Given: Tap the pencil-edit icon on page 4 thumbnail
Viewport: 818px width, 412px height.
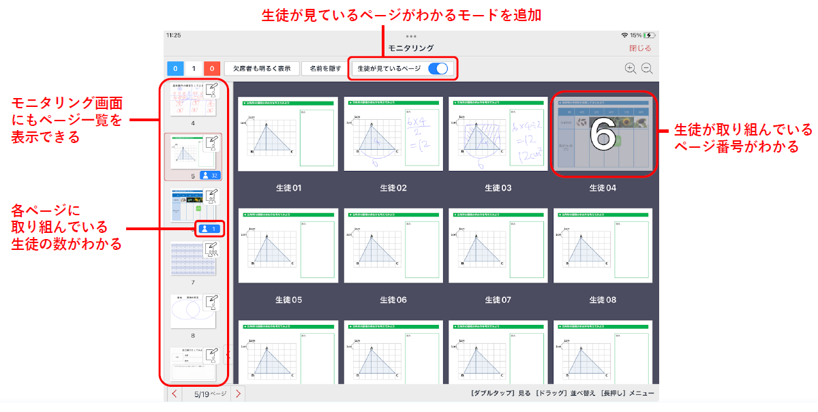Looking at the screenshot, I should pyautogui.click(x=212, y=91).
